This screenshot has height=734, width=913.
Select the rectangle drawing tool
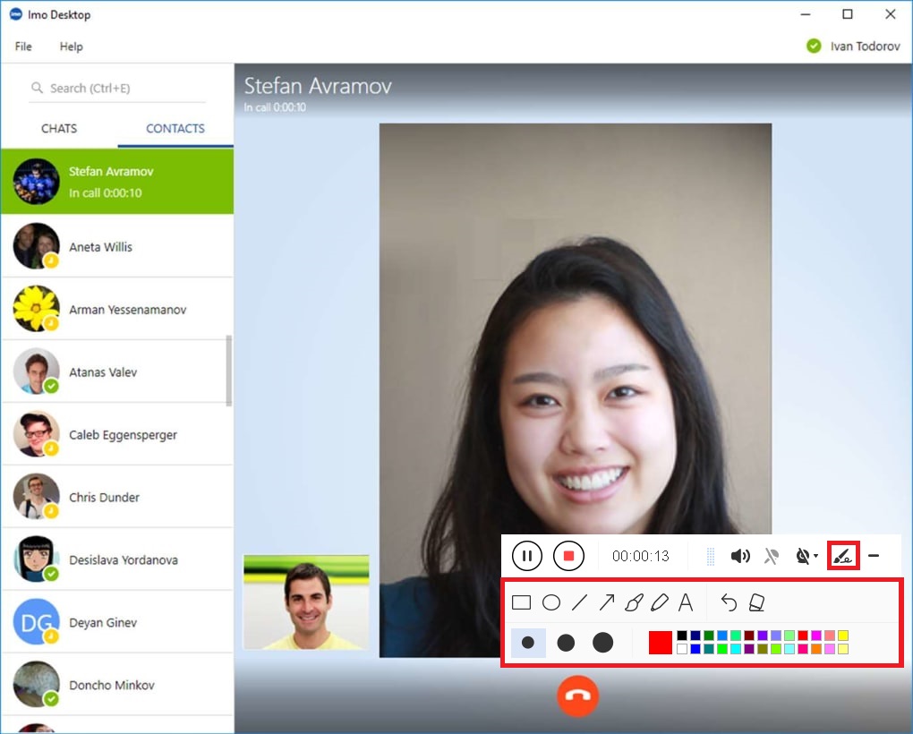tap(522, 602)
